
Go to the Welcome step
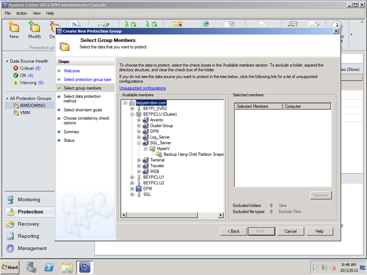[x=72, y=71]
